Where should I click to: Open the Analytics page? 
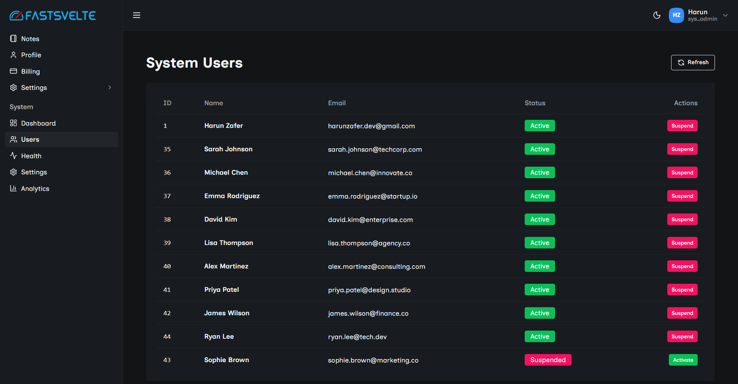tap(35, 189)
